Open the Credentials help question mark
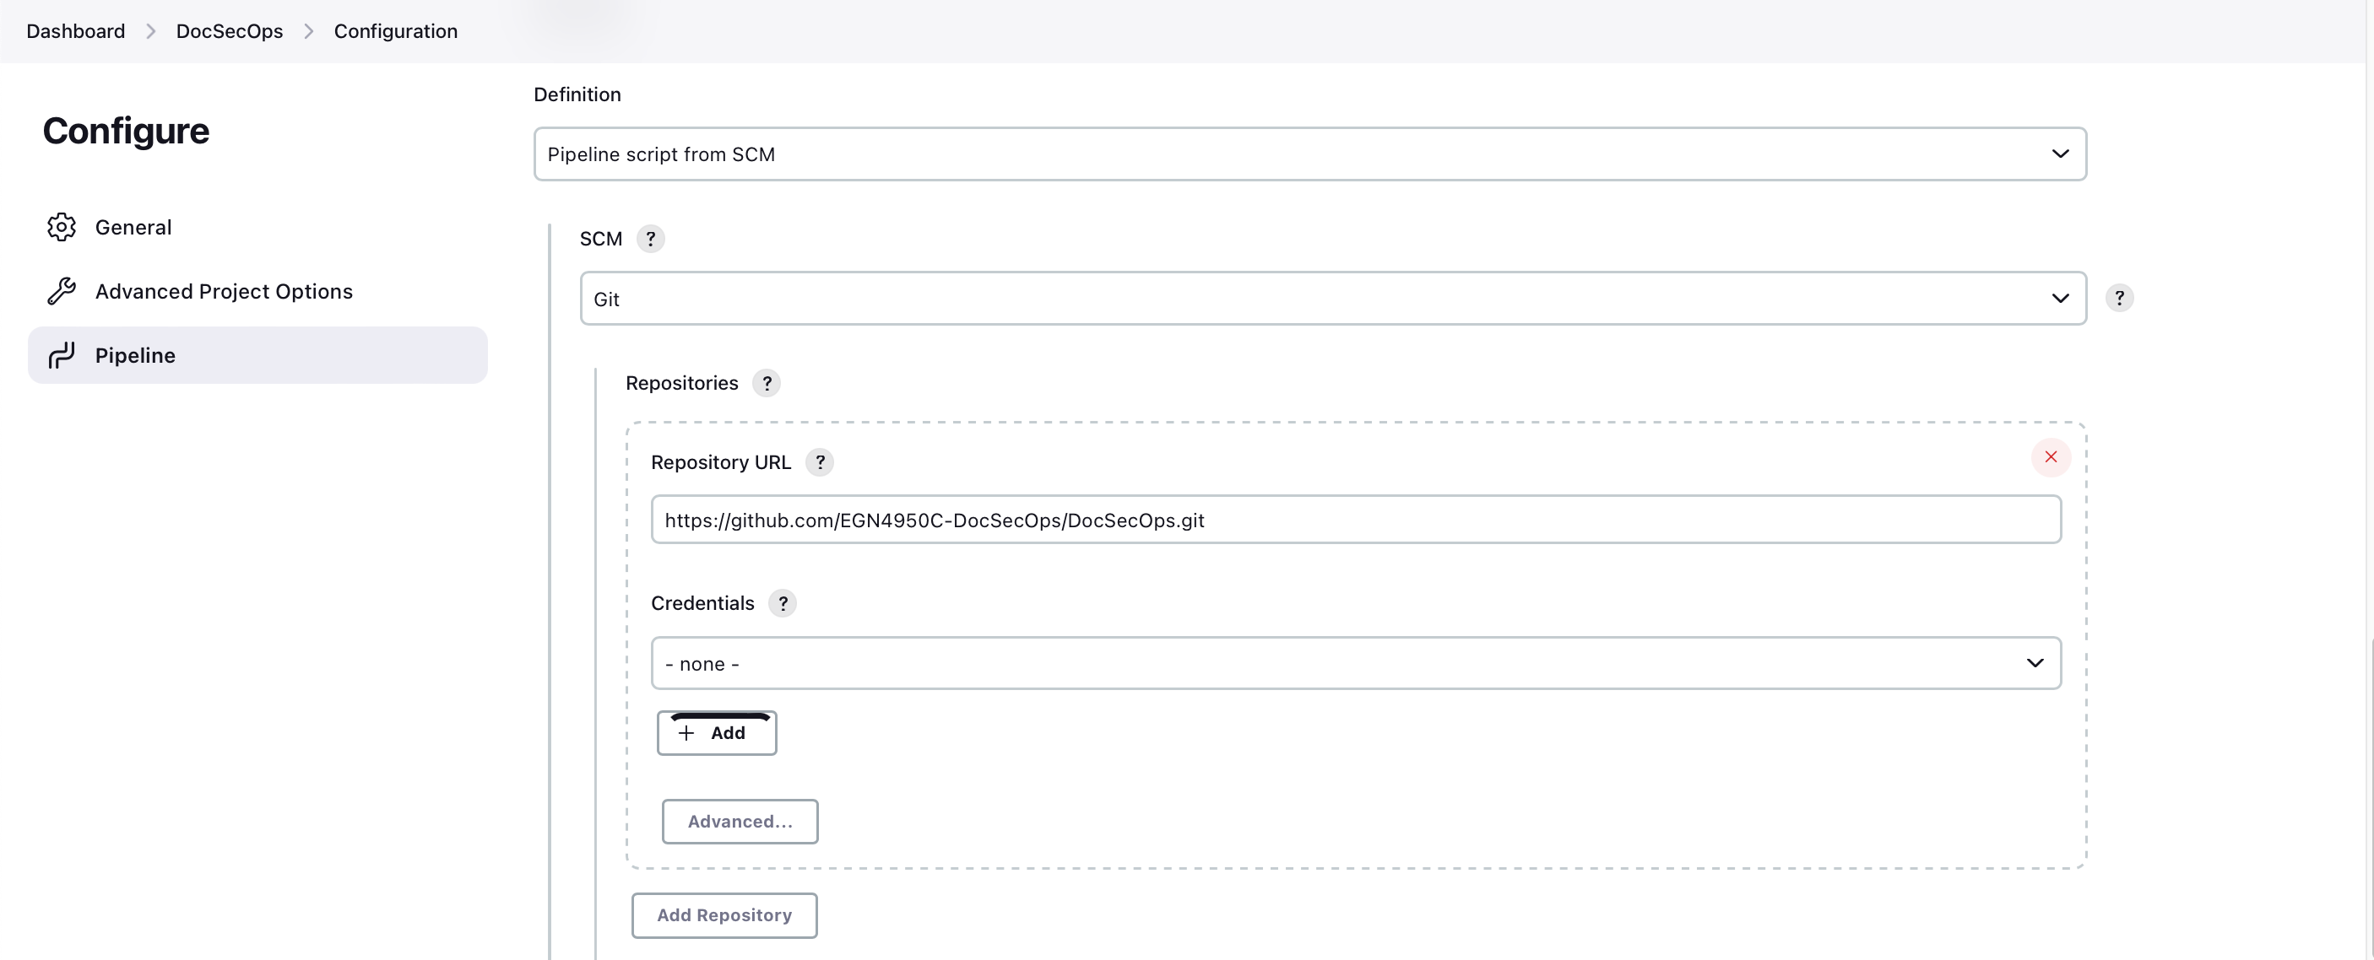Image resolution: width=2374 pixels, height=960 pixels. [x=783, y=602]
